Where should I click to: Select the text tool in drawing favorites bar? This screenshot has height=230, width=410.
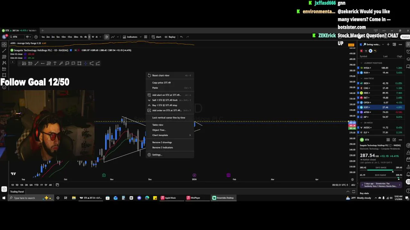coord(55,64)
